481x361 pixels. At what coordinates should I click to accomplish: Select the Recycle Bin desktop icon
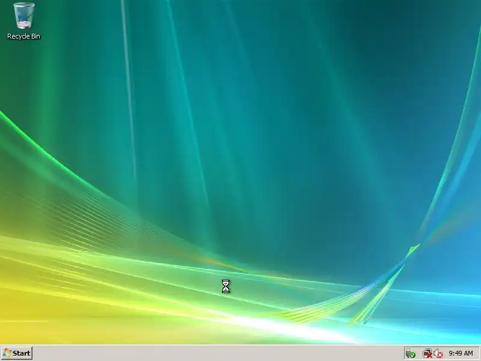pyautogui.click(x=24, y=21)
